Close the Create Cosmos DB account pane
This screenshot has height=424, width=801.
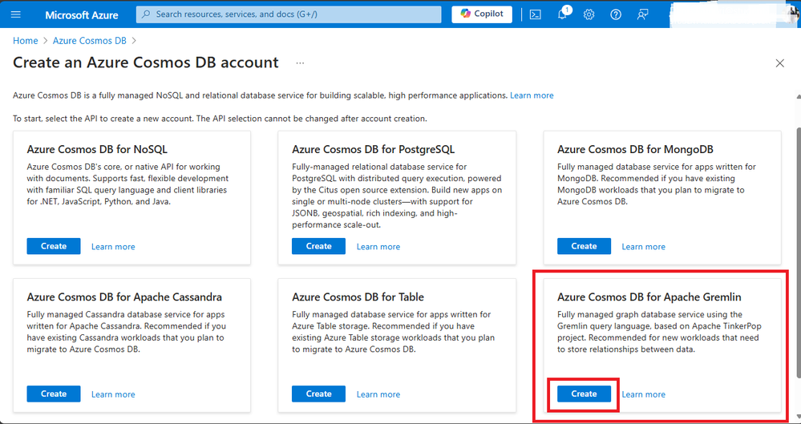pyautogui.click(x=779, y=63)
